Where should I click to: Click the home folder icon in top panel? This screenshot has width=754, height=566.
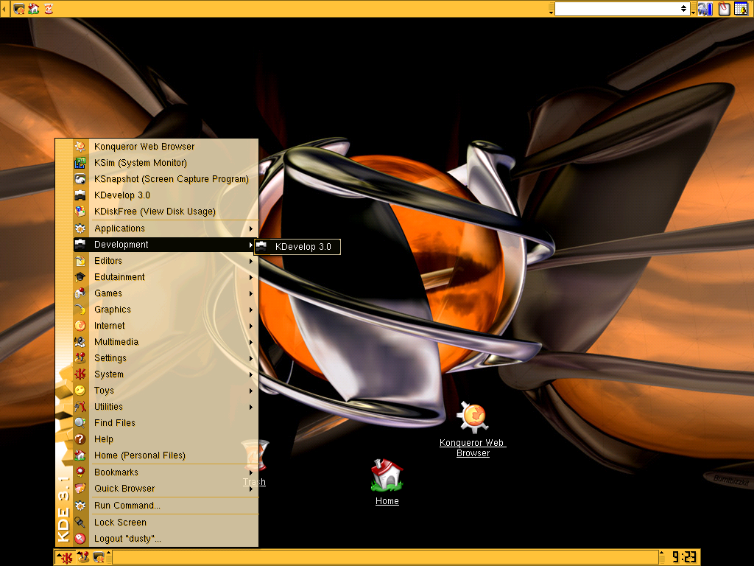click(x=34, y=8)
